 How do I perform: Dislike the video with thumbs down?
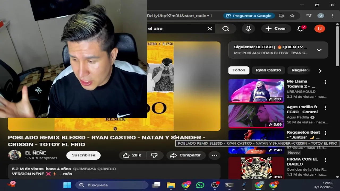pyautogui.click(x=154, y=155)
